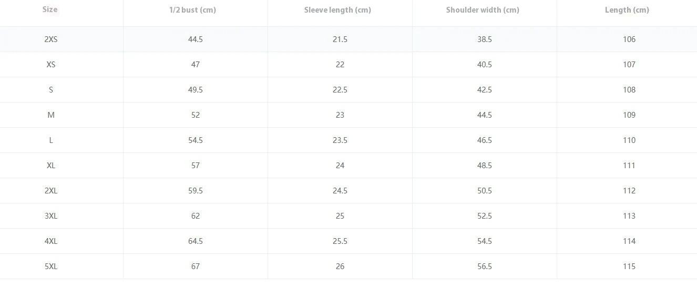Click the Length (cm) column header
697x287 pixels.
pyautogui.click(x=627, y=10)
